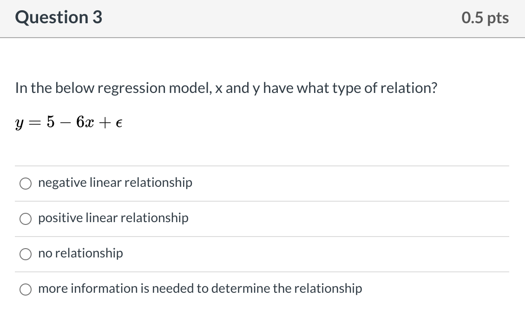
Task: Click the 0.5 pts label
Action: click(485, 18)
